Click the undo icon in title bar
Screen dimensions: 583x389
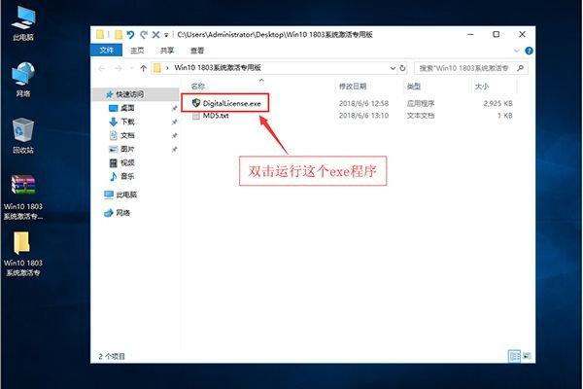[130, 35]
